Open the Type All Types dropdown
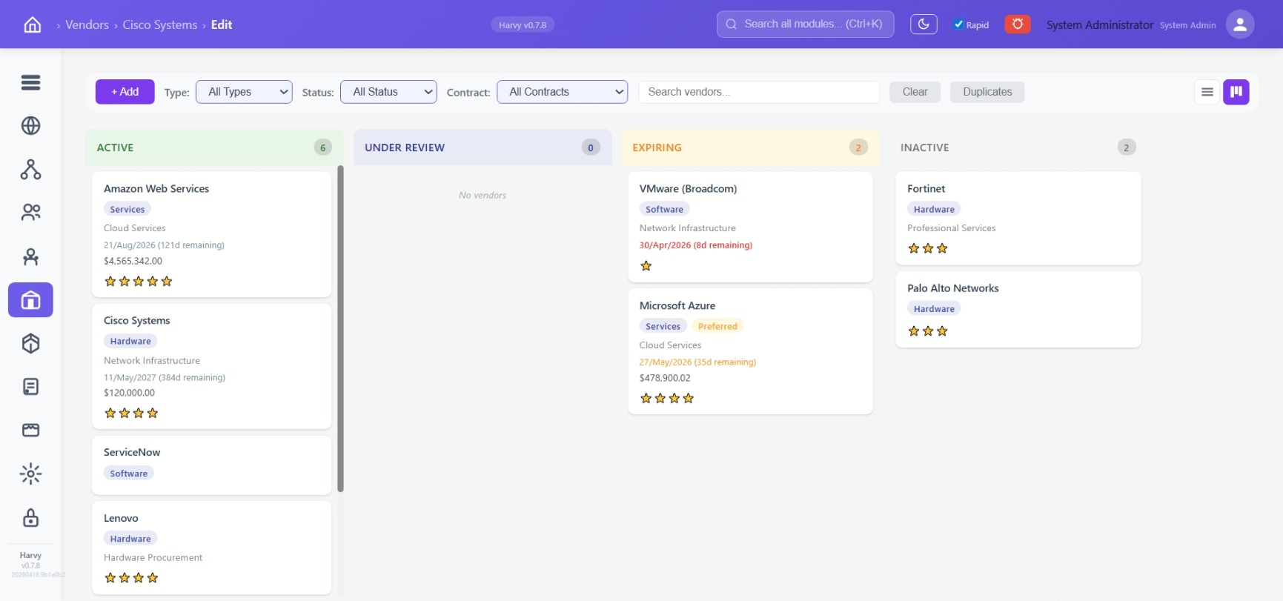The image size is (1283, 601). point(244,92)
